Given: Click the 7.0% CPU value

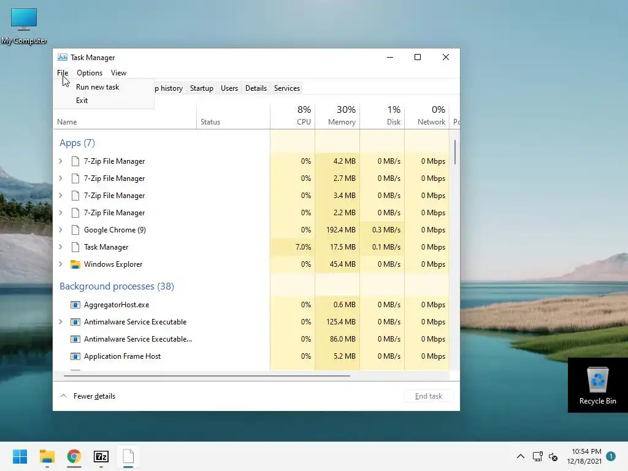Looking at the screenshot, I should (303, 247).
